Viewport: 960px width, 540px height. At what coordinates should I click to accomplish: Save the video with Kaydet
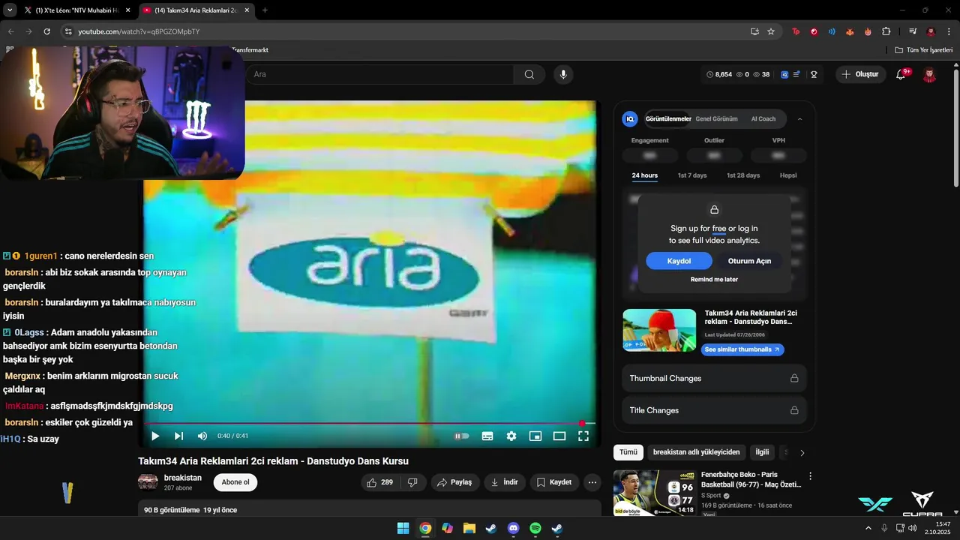pos(554,482)
